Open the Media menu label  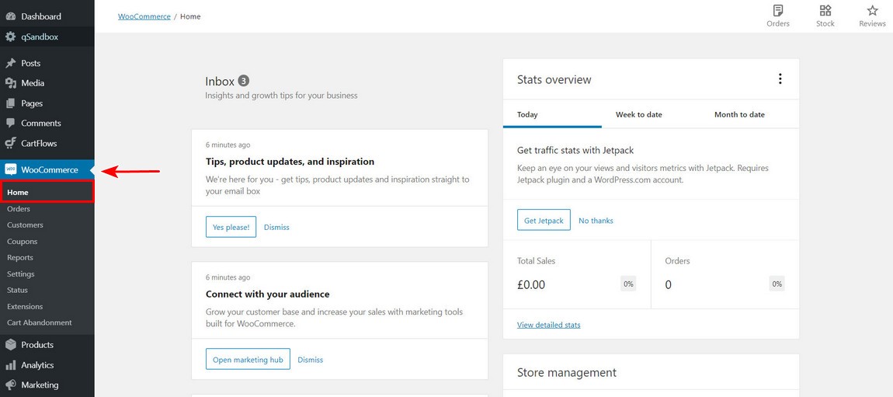coord(33,83)
